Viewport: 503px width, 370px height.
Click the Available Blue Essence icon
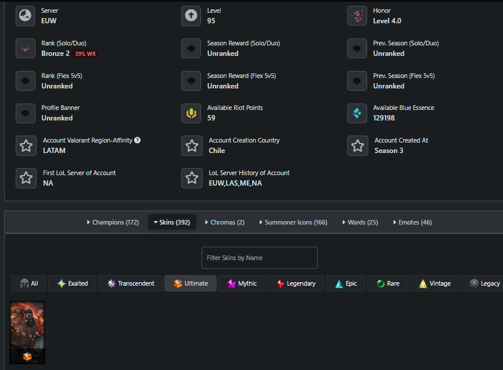click(357, 113)
